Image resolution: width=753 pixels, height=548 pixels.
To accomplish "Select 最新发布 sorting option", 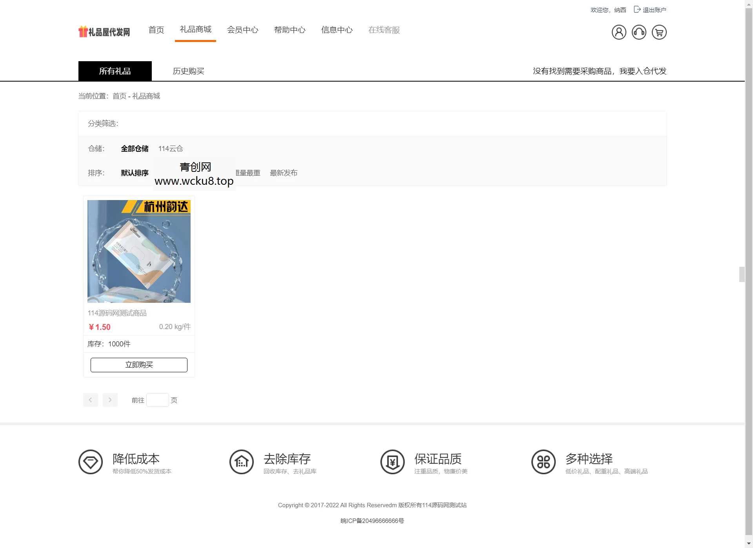I will [284, 173].
